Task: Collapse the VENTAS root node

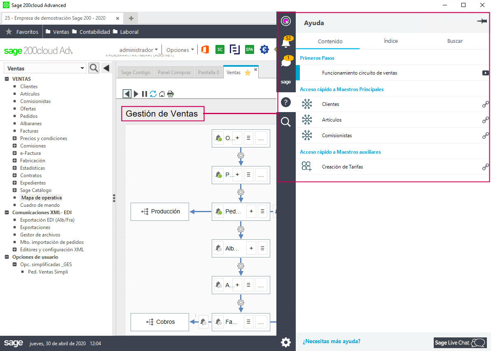Action: coord(7,79)
